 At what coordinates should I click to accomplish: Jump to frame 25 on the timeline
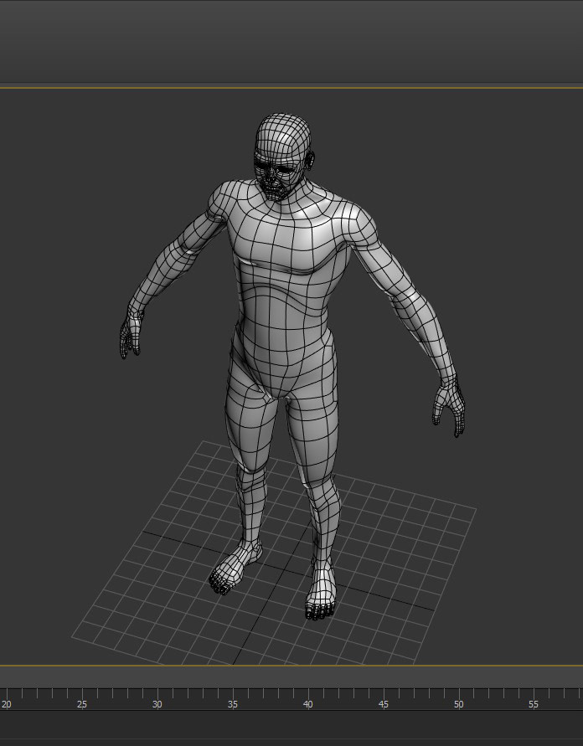[82, 704]
